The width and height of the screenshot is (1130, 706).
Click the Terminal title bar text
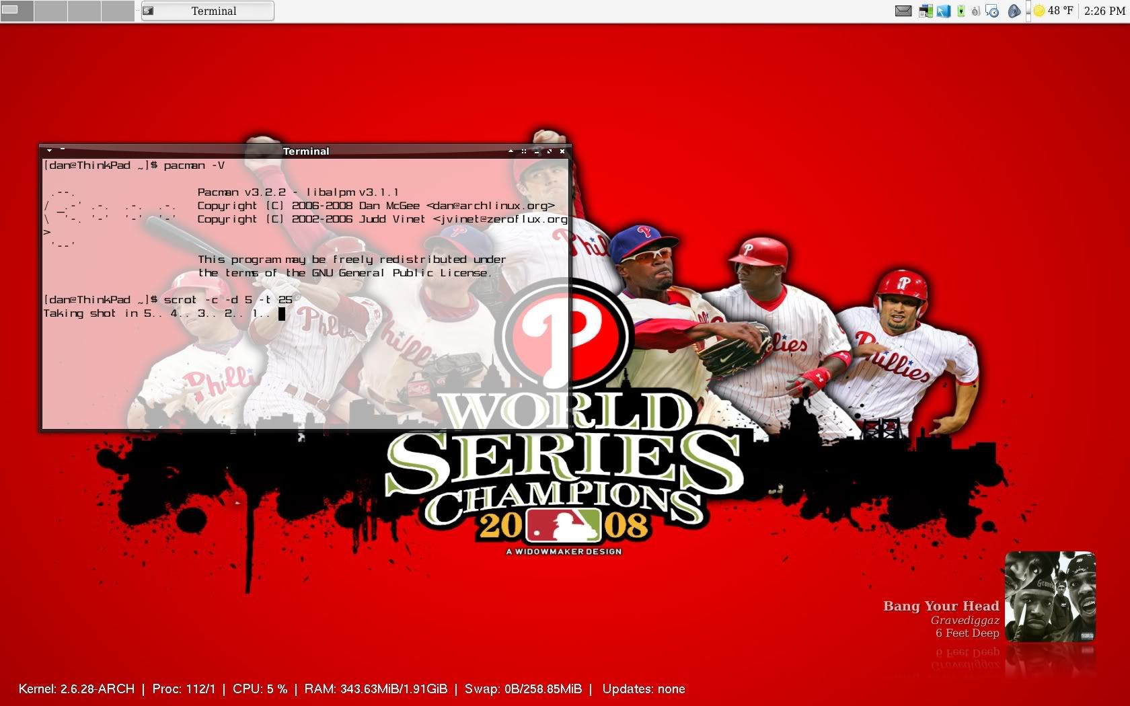[306, 151]
